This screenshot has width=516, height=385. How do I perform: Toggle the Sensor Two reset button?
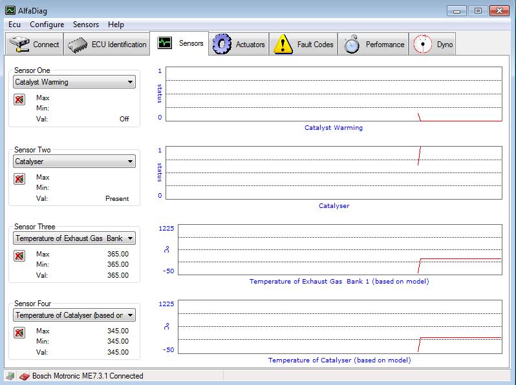pyautogui.click(x=19, y=179)
